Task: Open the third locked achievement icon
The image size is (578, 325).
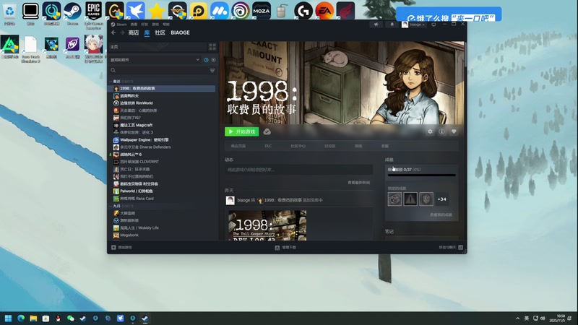Action: (426, 199)
